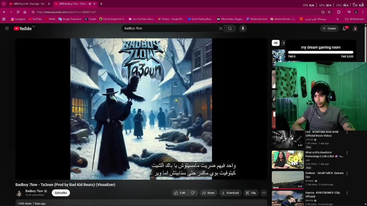Click the video title Badboy 7low - Ta3oun
The image size is (367, 206).
[65, 185]
